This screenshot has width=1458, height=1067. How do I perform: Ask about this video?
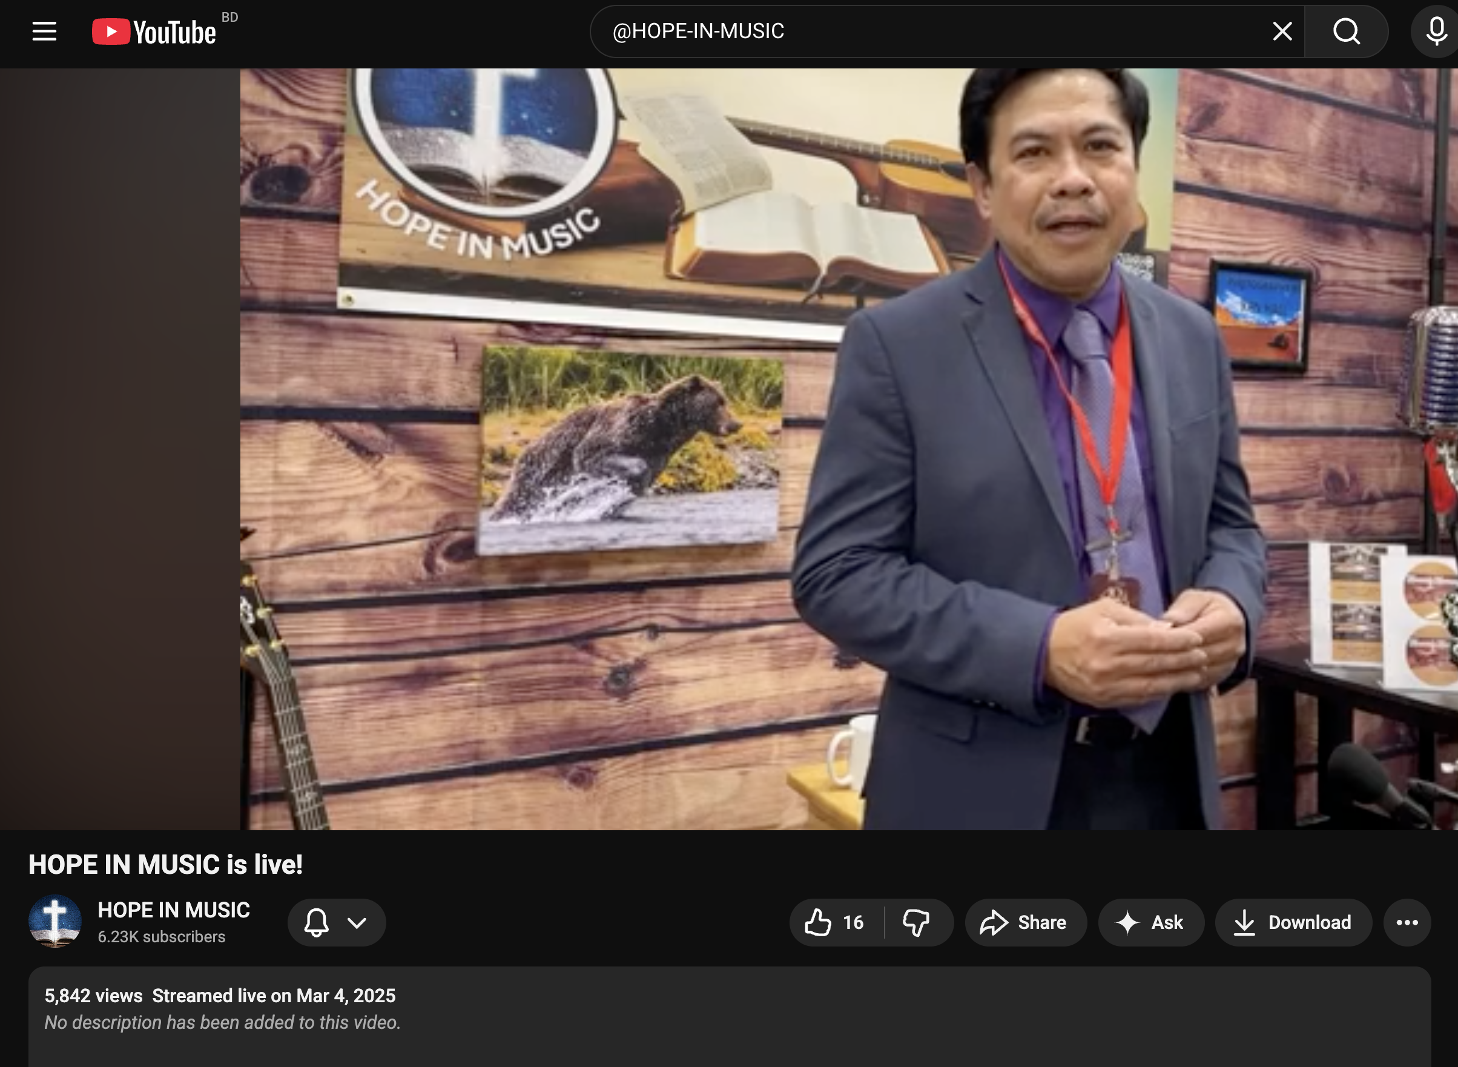click(x=1151, y=922)
